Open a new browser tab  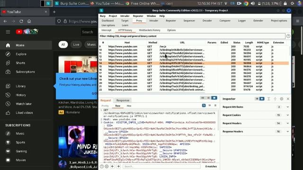pos(54,12)
